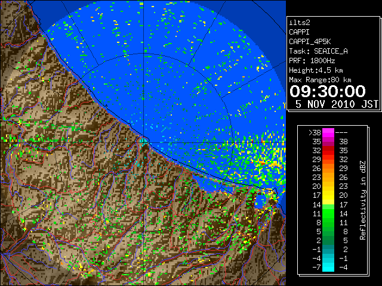The height and width of the screenshot is (286, 382).
Task: Click the yellow 17-20 dBZ legend swatch
Action: click(328, 195)
